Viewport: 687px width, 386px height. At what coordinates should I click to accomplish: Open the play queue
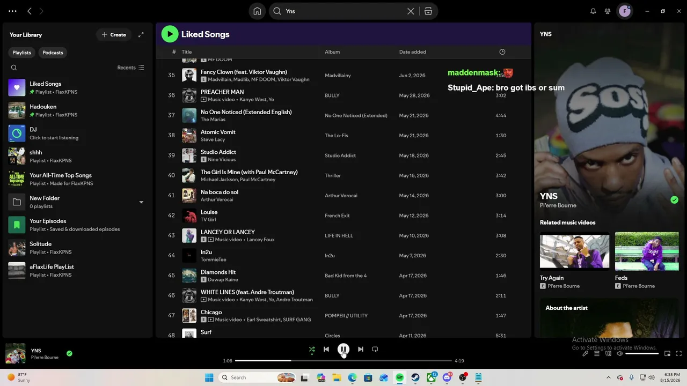(597, 354)
